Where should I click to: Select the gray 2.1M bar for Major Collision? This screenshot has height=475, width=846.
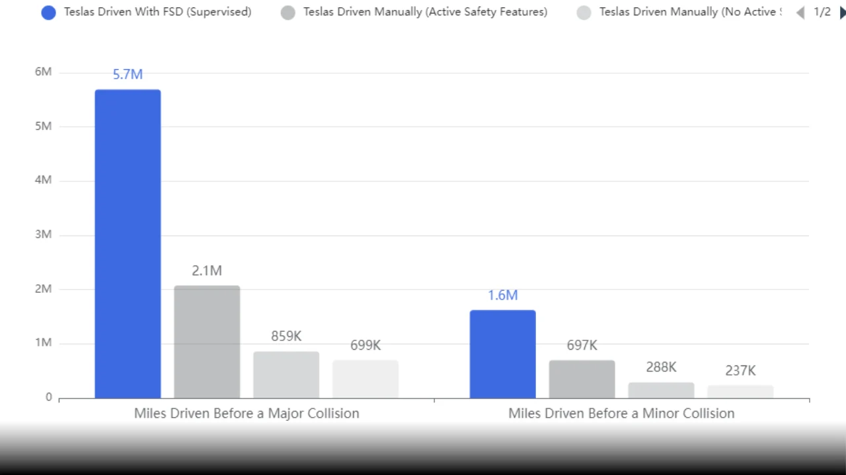207,342
